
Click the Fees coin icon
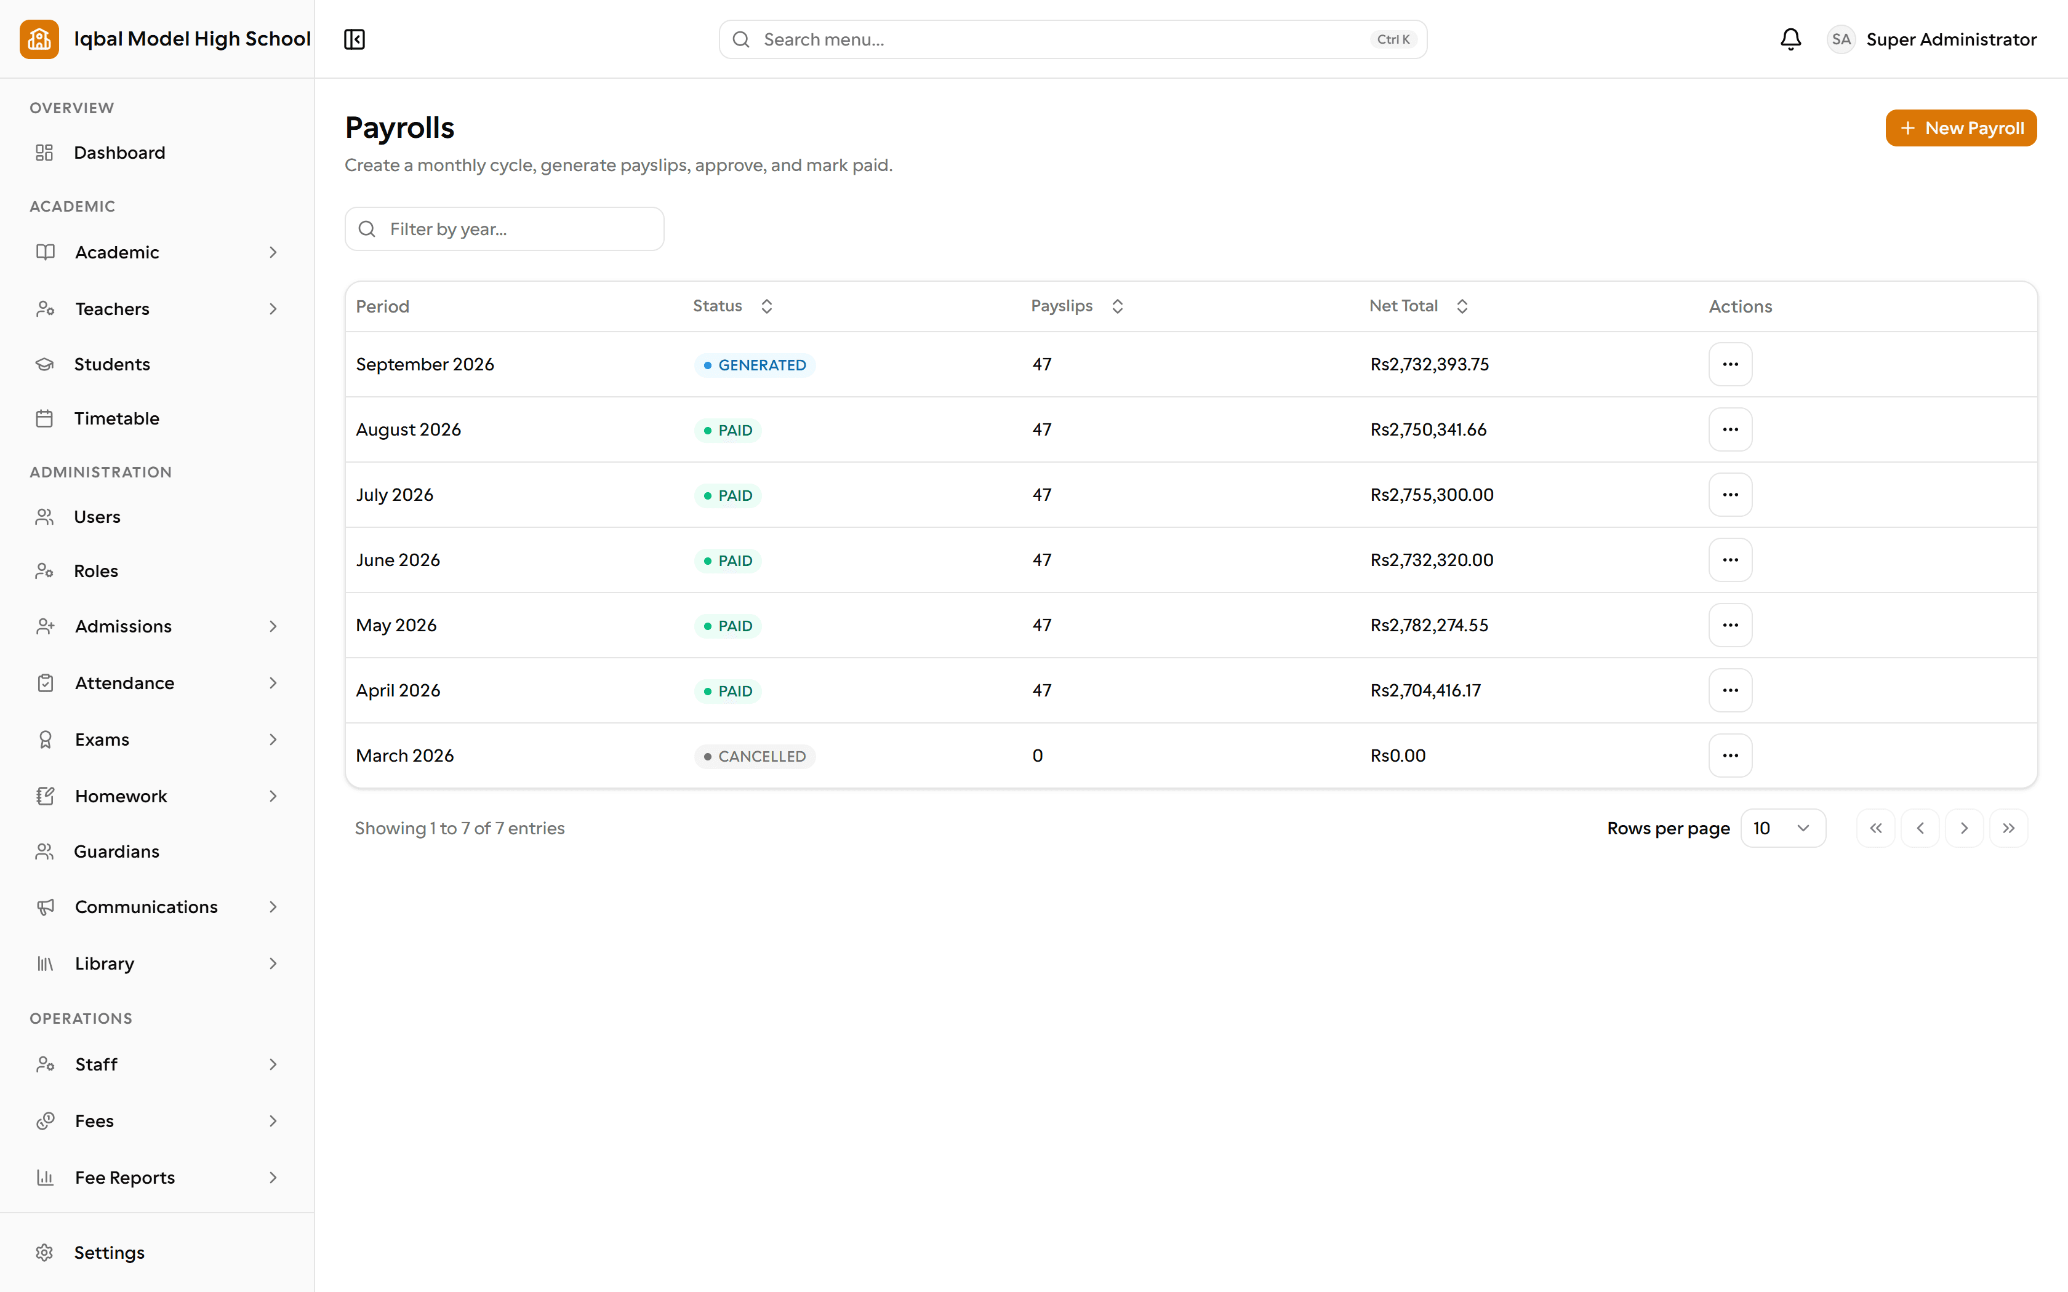coord(46,1121)
